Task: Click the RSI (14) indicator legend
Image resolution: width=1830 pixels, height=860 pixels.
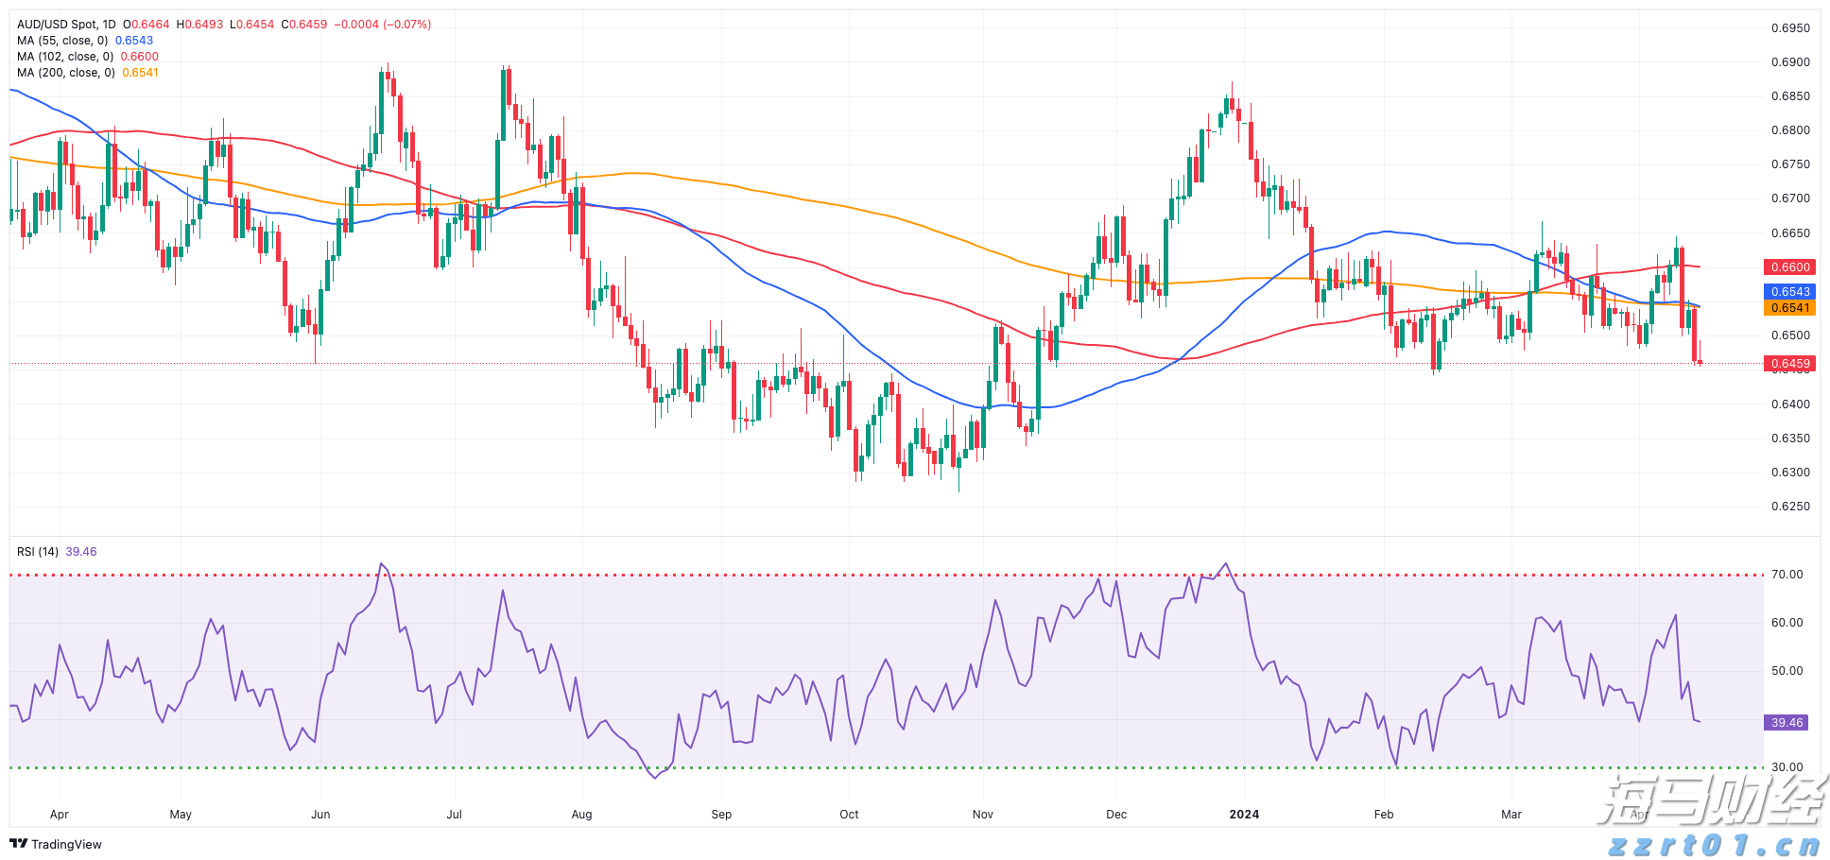Action: pos(38,552)
